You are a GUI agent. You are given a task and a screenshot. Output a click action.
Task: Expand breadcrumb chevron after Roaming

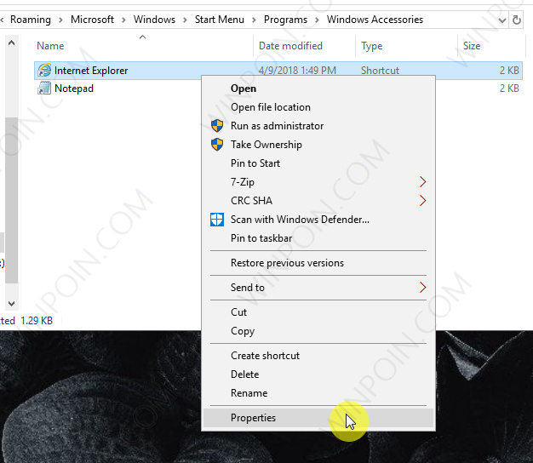click(x=60, y=20)
